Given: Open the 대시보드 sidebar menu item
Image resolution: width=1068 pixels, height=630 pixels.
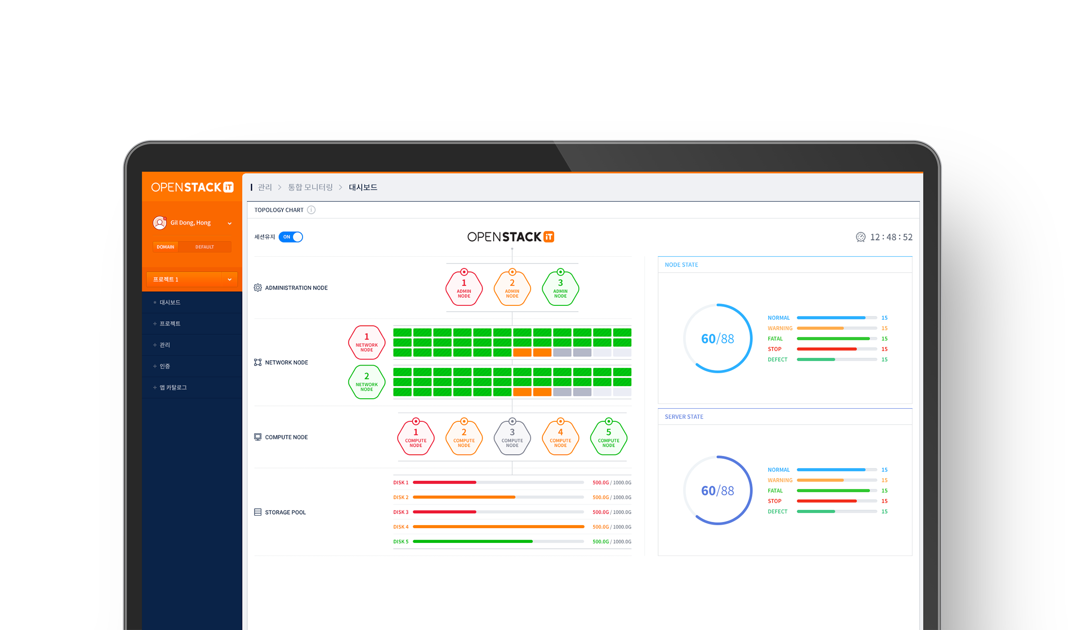Looking at the screenshot, I should pos(170,302).
